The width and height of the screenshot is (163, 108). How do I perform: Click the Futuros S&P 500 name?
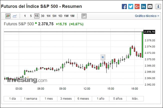pyautogui.click(x=19, y=24)
